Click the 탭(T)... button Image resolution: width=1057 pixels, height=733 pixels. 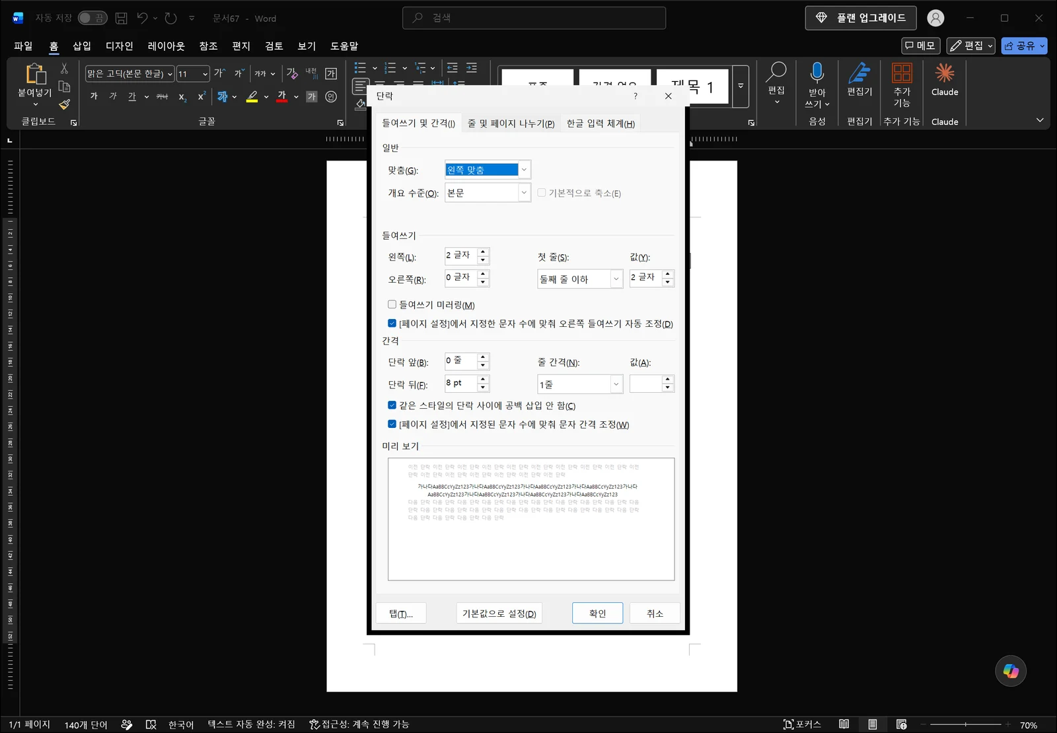click(401, 613)
